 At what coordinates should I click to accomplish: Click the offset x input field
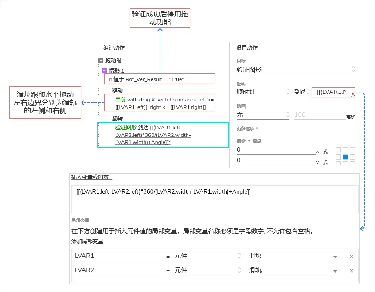point(276,150)
